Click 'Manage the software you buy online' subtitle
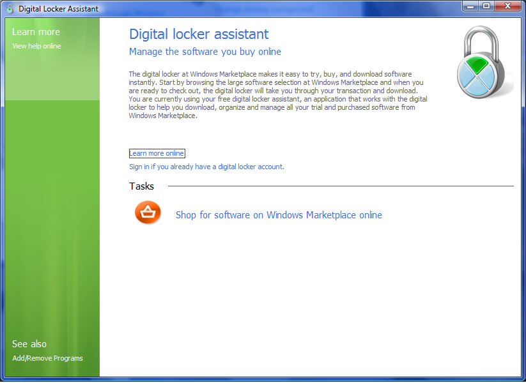 205,52
